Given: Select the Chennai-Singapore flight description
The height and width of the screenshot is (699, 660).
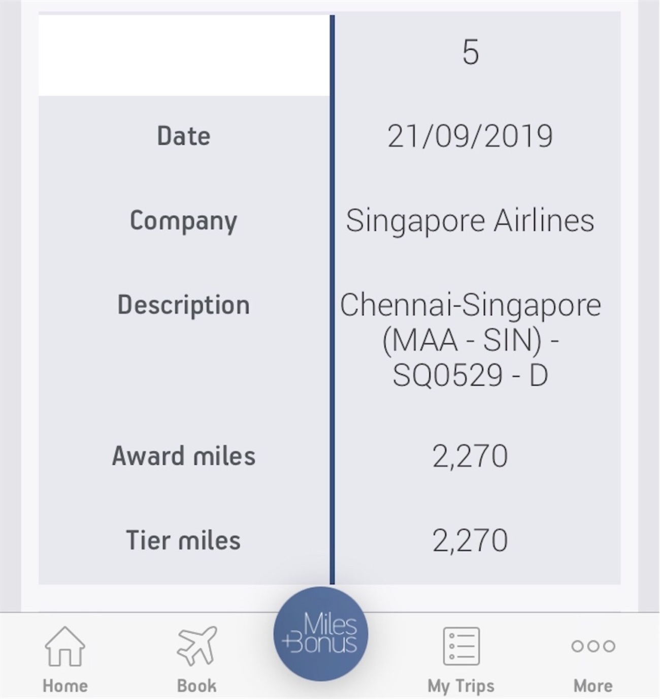Looking at the screenshot, I should click(x=470, y=340).
